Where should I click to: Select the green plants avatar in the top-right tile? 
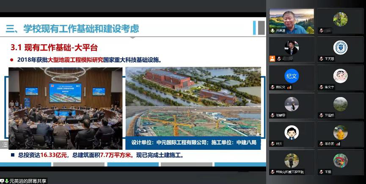pos(340,19)
